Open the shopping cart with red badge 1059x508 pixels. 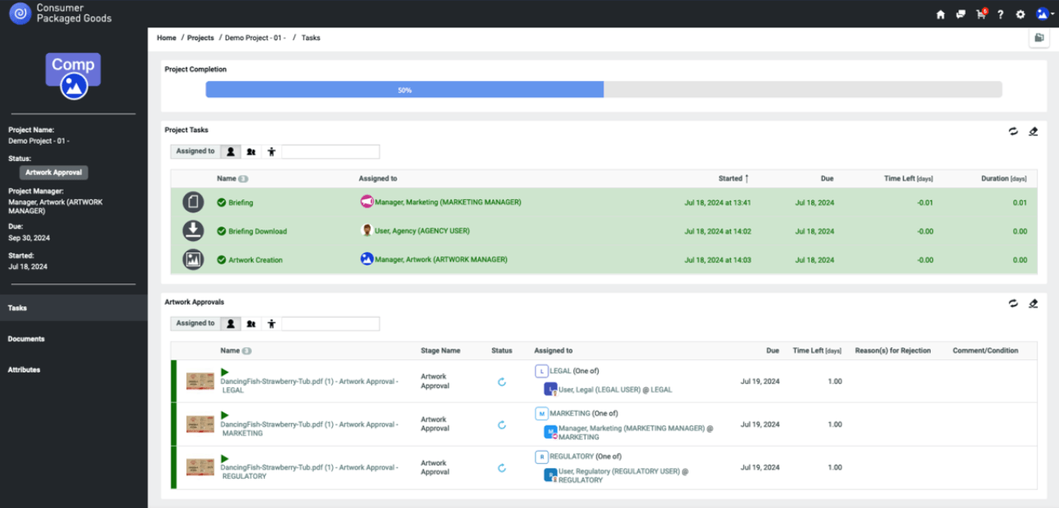(x=980, y=15)
